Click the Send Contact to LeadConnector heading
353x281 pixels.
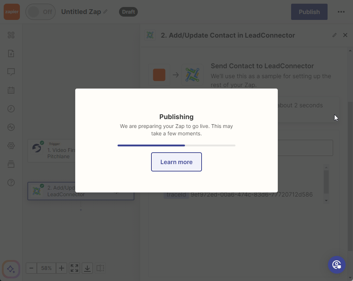coord(262,66)
